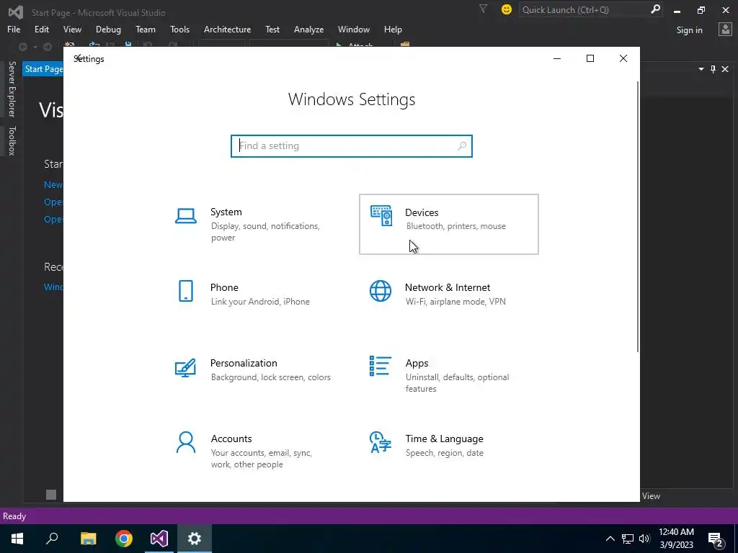Open Windows Start menu
The height and width of the screenshot is (553, 738).
point(17,539)
